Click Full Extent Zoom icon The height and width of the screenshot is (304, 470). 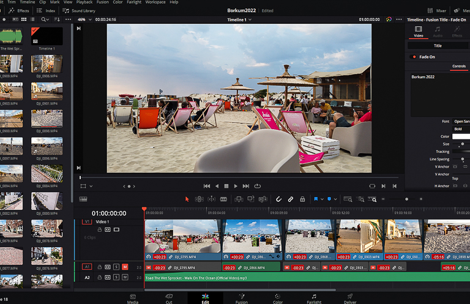348,199
